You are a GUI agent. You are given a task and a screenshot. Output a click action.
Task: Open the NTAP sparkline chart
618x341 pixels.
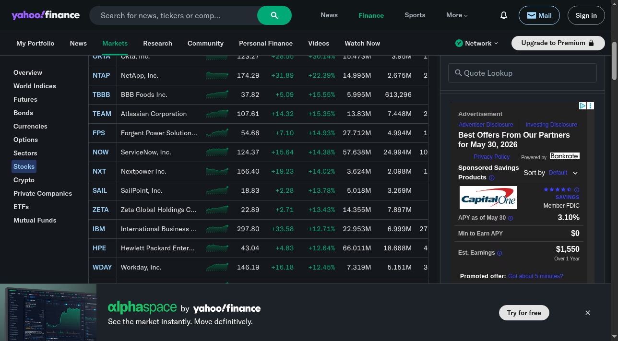pyautogui.click(x=217, y=75)
